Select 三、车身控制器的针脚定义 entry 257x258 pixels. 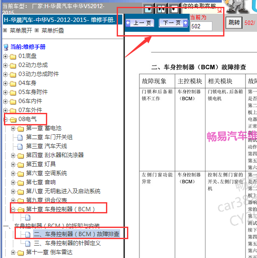67,243
